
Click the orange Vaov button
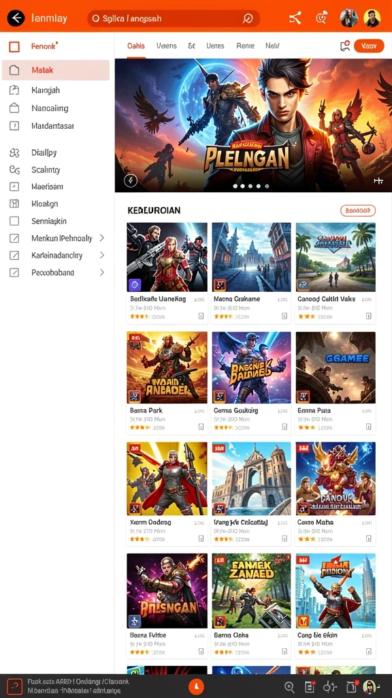pyautogui.click(x=369, y=46)
